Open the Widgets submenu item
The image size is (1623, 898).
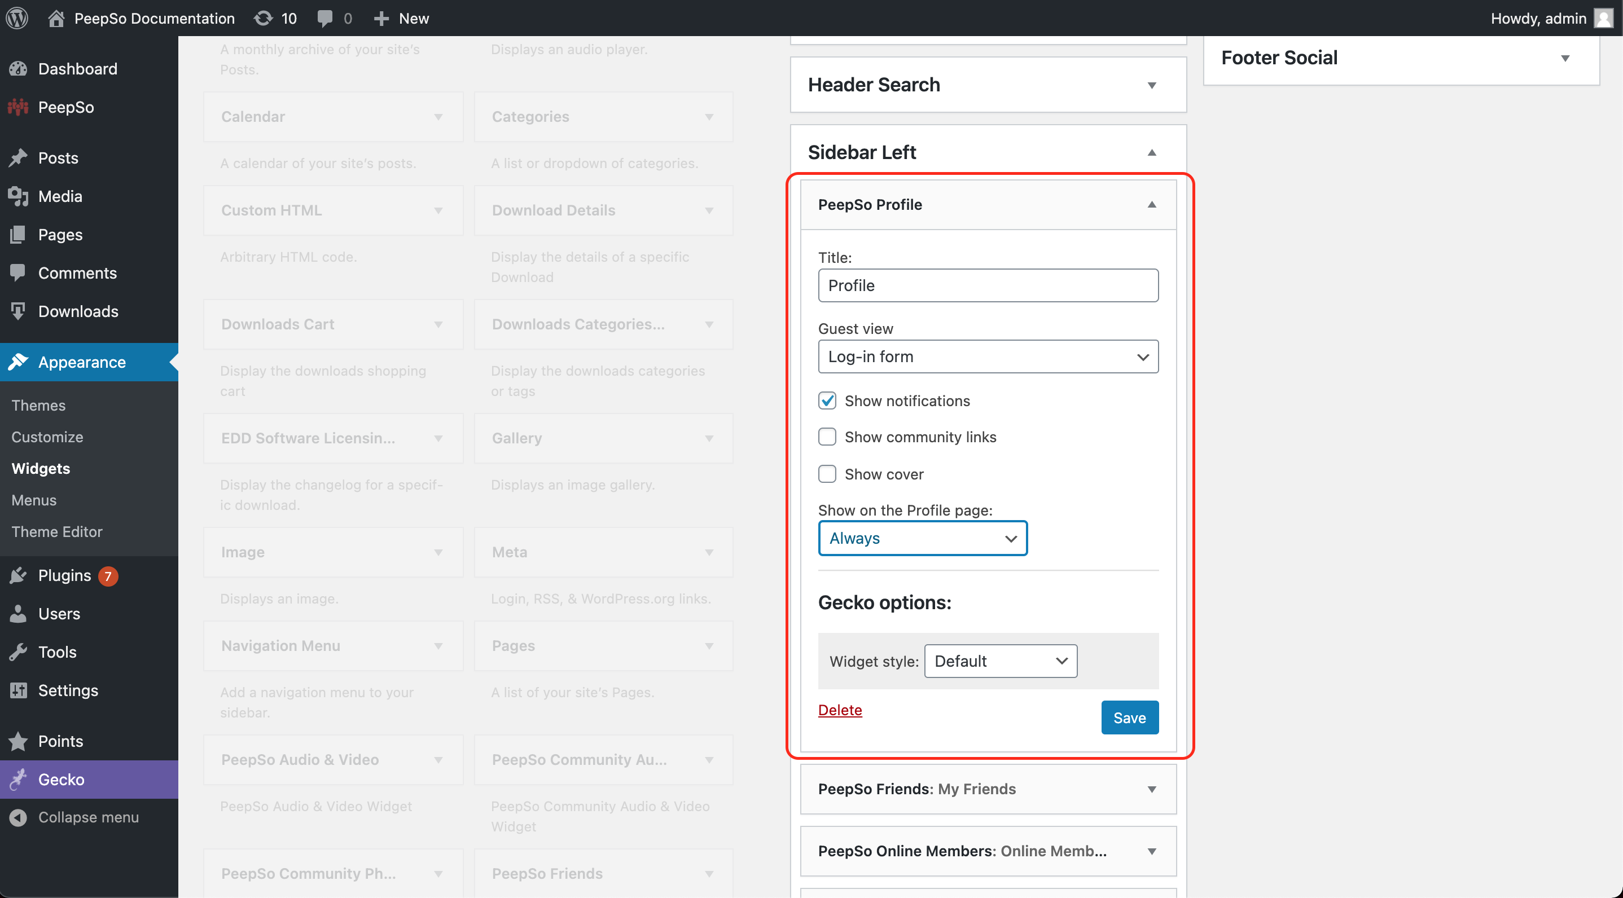tap(41, 469)
